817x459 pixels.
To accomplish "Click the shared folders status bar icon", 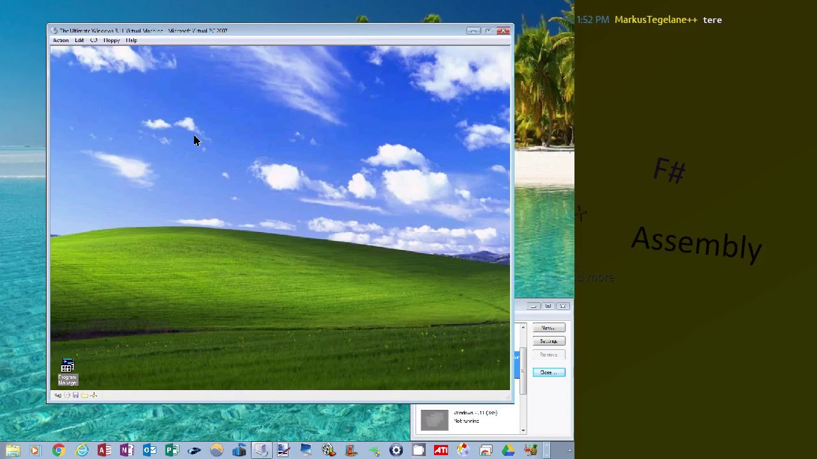I will [84, 395].
